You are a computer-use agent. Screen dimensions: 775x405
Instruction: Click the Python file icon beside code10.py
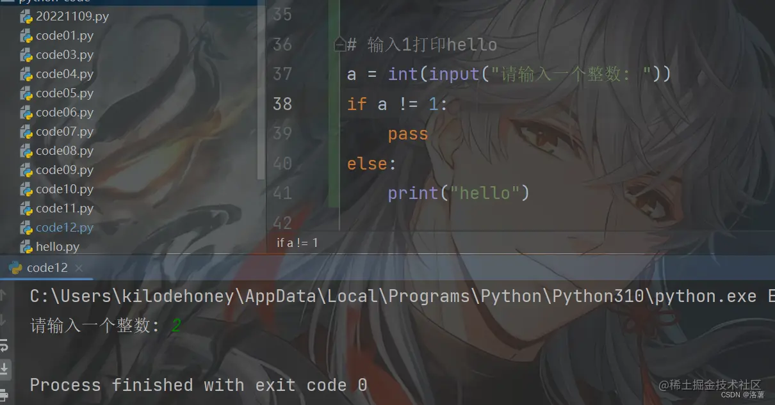[x=26, y=189]
